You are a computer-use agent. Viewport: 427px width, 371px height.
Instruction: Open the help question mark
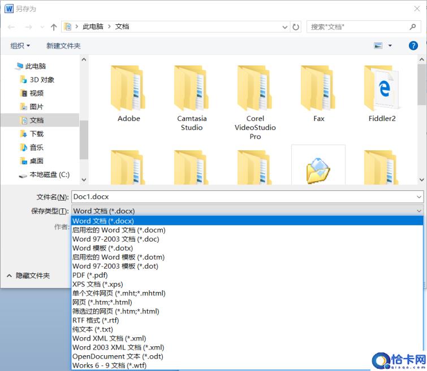click(x=413, y=45)
